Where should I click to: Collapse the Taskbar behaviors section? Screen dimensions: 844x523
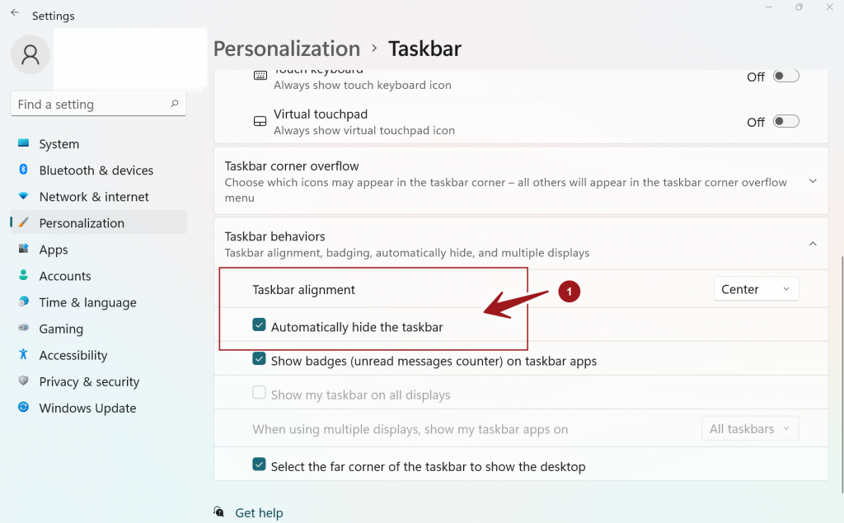click(813, 243)
